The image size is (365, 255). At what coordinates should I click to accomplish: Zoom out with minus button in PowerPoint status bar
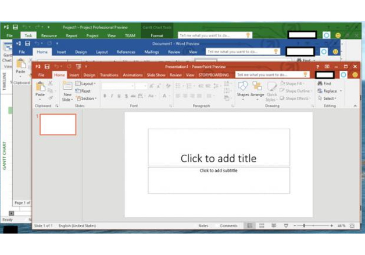[295, 226]
